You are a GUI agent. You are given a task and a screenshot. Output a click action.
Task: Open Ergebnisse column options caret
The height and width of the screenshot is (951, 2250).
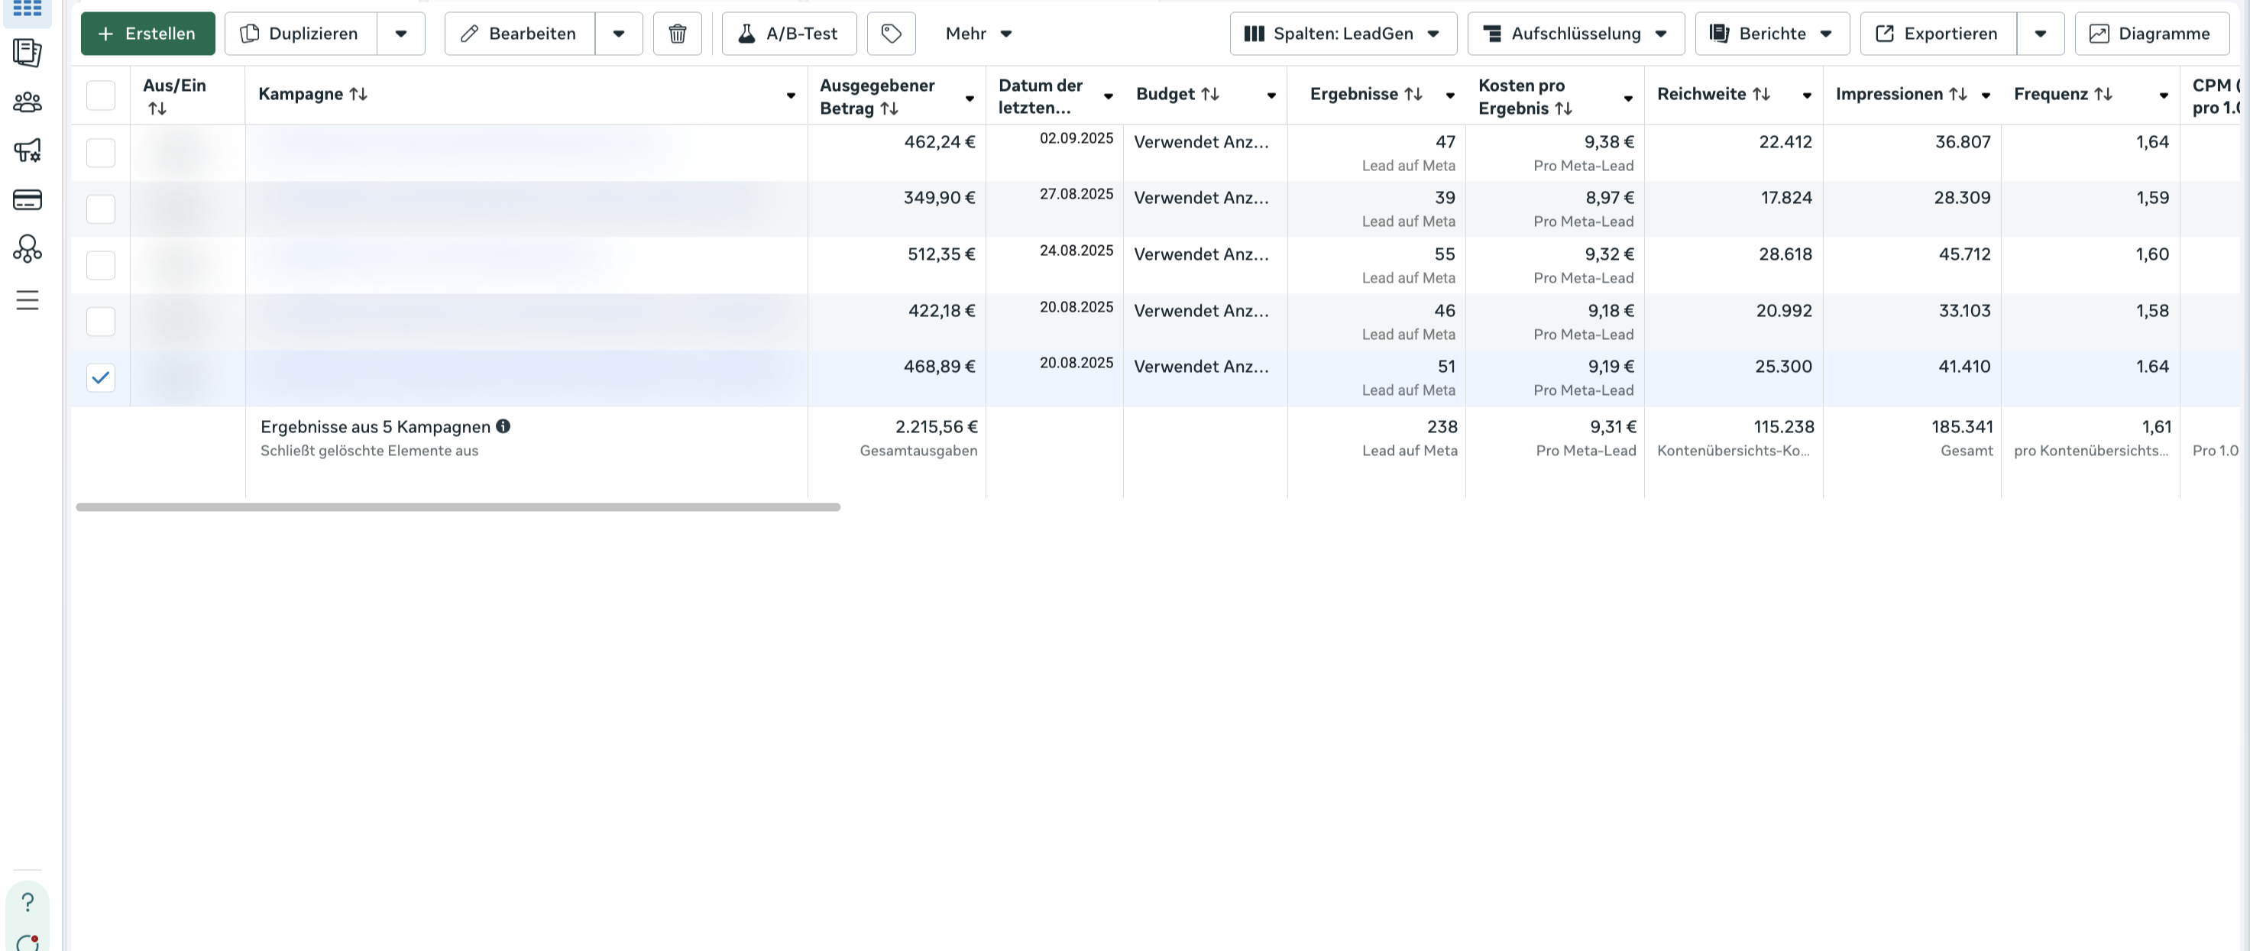pos(1450,96)
